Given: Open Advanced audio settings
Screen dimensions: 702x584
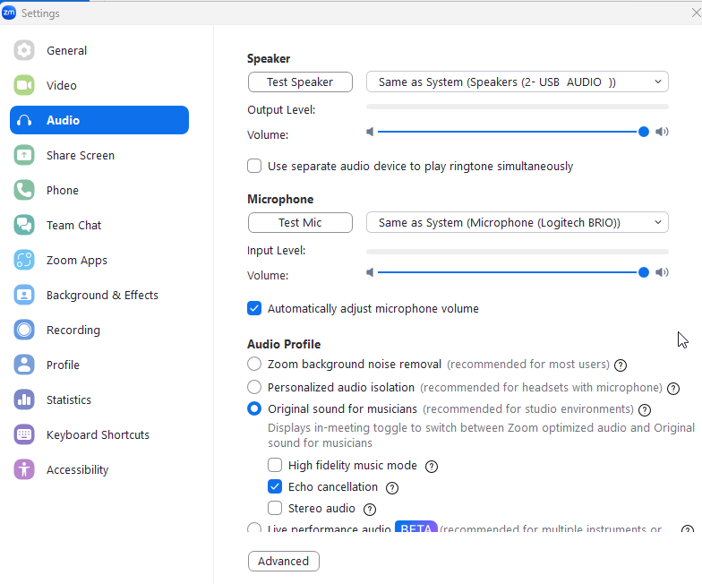Looking at the screenshot, I should [x=283, y=562].
